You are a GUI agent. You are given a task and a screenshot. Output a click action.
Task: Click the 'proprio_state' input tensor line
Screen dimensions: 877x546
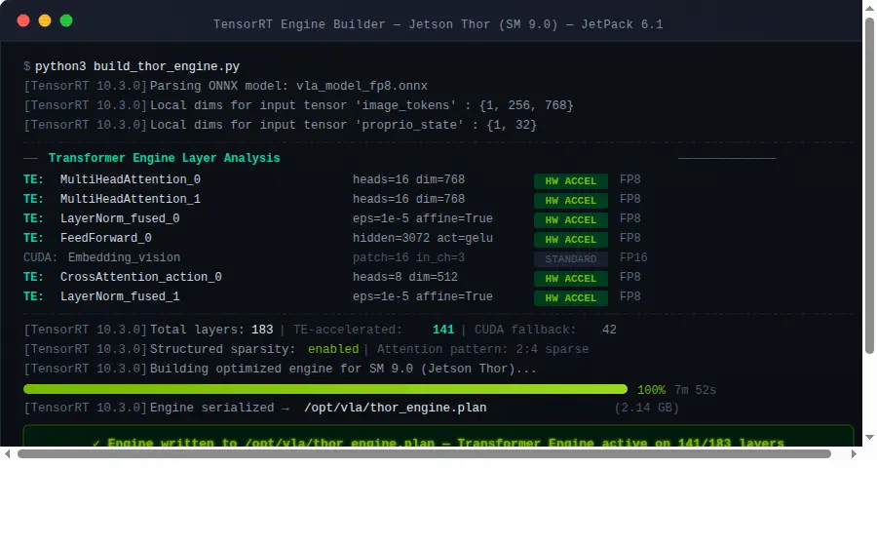coord(343,126)
